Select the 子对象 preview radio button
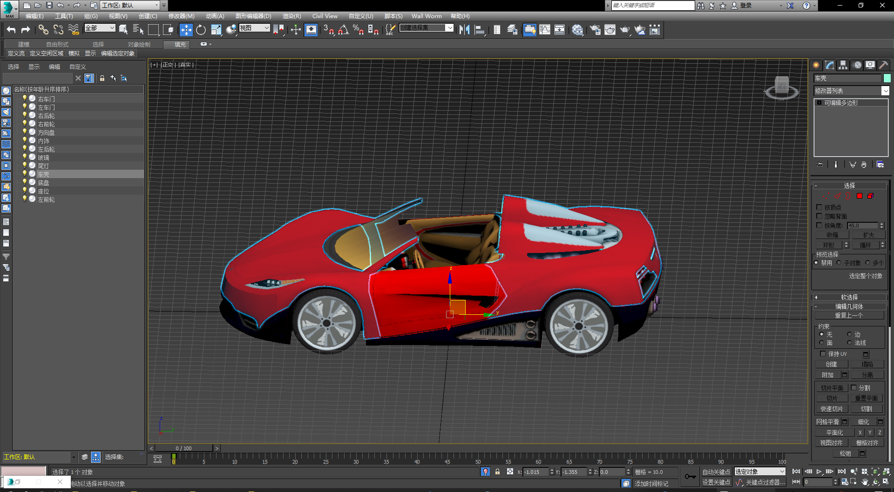The height and width of the screenshot is (492, 894). click(839, 263)
